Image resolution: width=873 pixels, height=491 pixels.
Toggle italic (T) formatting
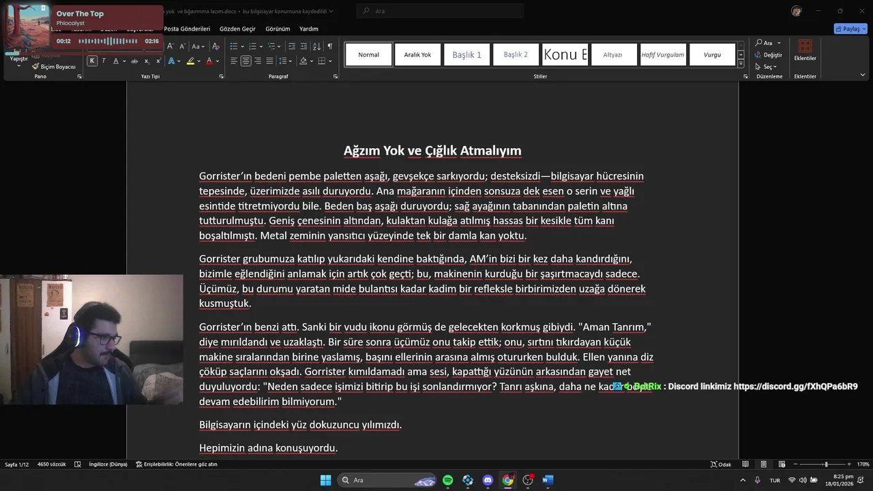tap(104, 61)
